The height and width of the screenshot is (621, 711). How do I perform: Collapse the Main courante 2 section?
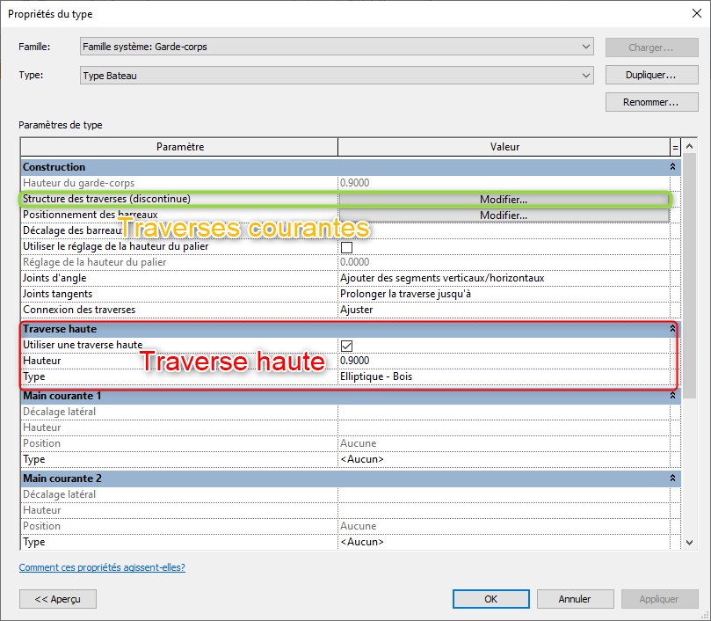click(x=673, y=479)
